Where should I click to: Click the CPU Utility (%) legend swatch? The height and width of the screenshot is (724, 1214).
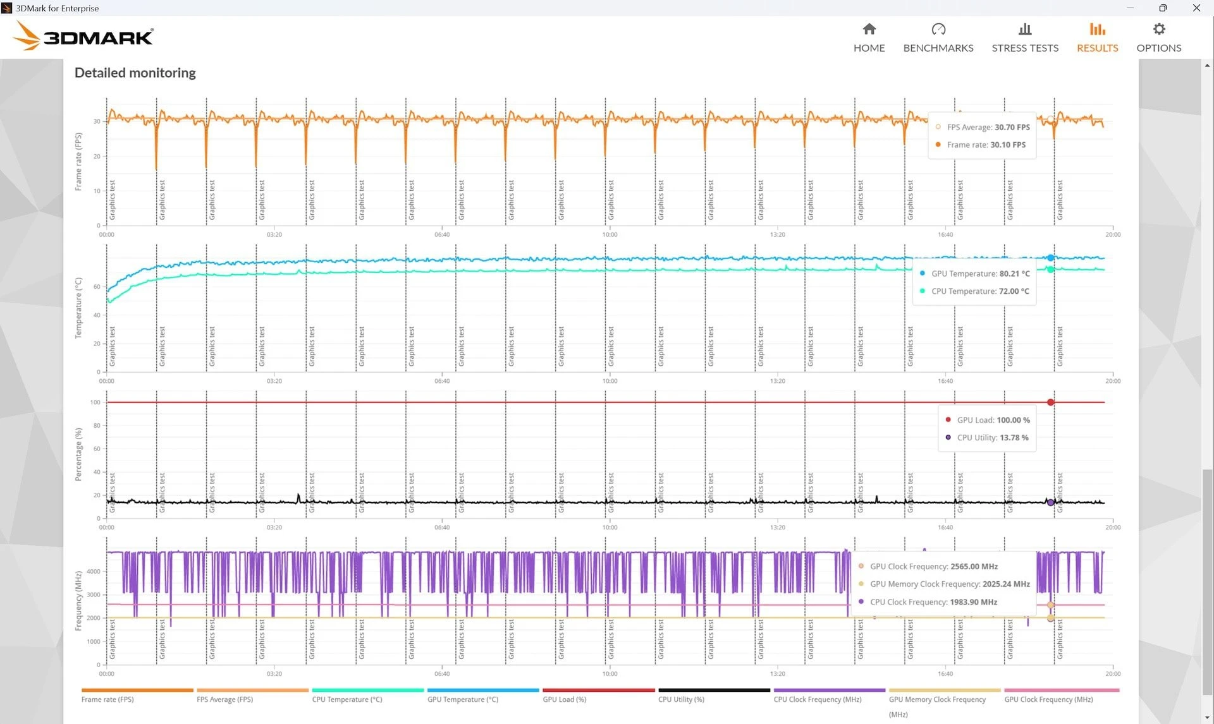pos(714,691)
